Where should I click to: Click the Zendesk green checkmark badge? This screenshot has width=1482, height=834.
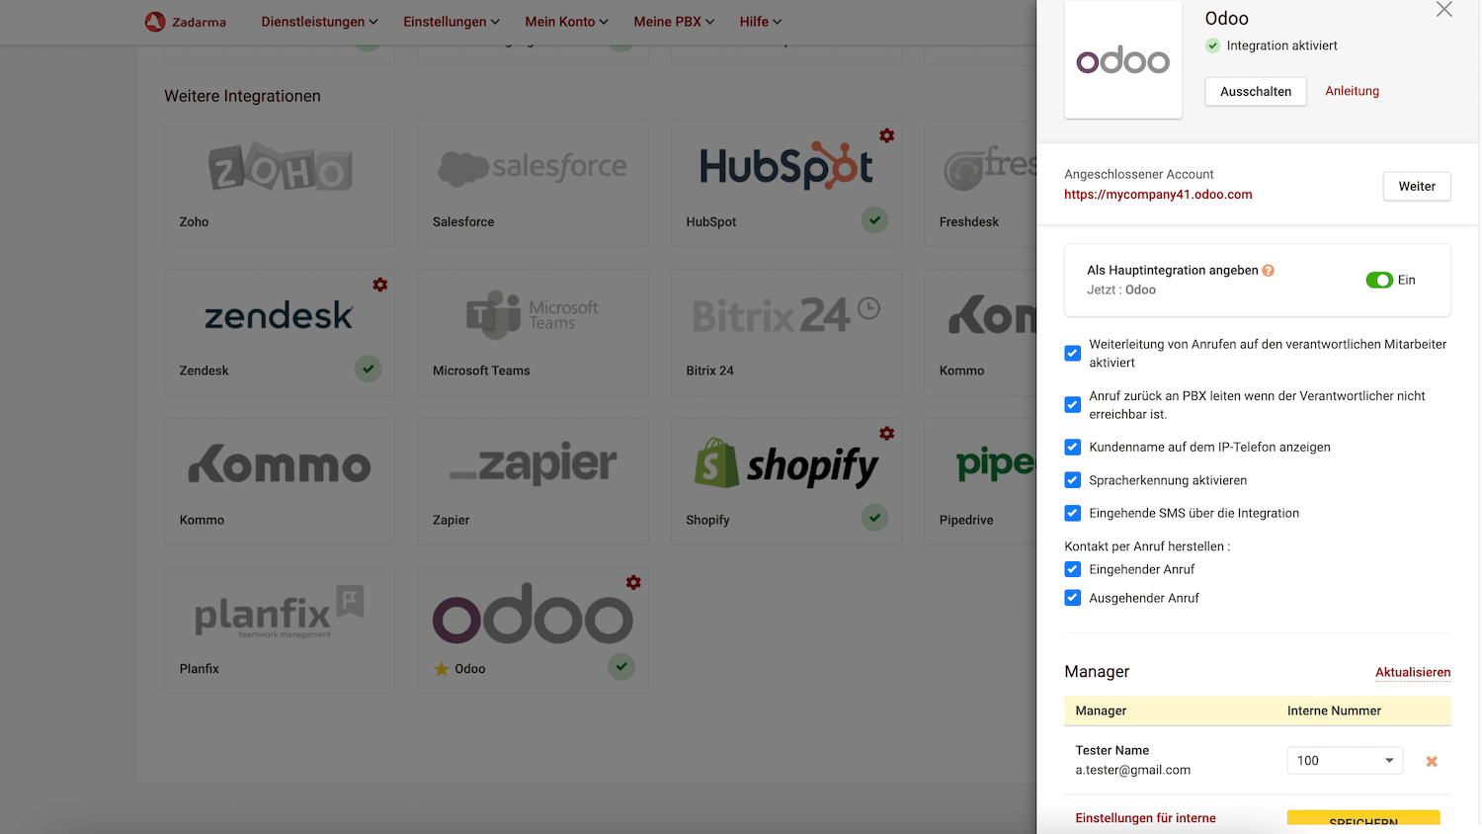(368, 369)
